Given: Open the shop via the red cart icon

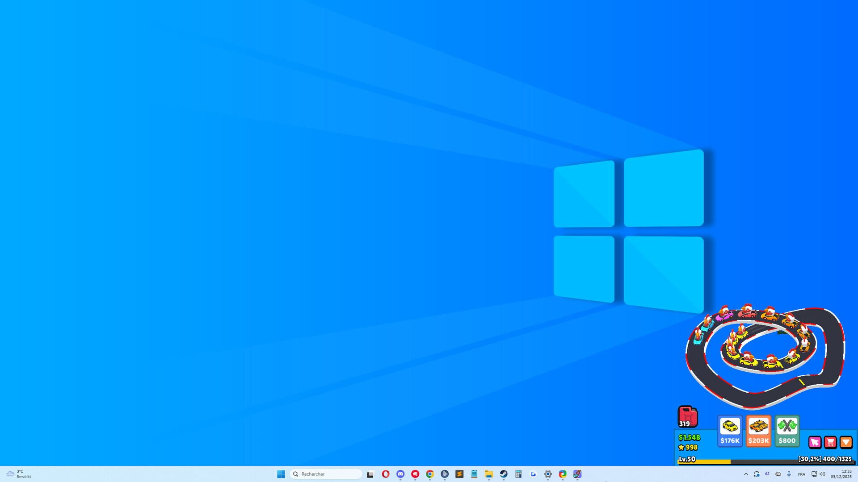Looking at the screenshot, I should coord(830,442).
